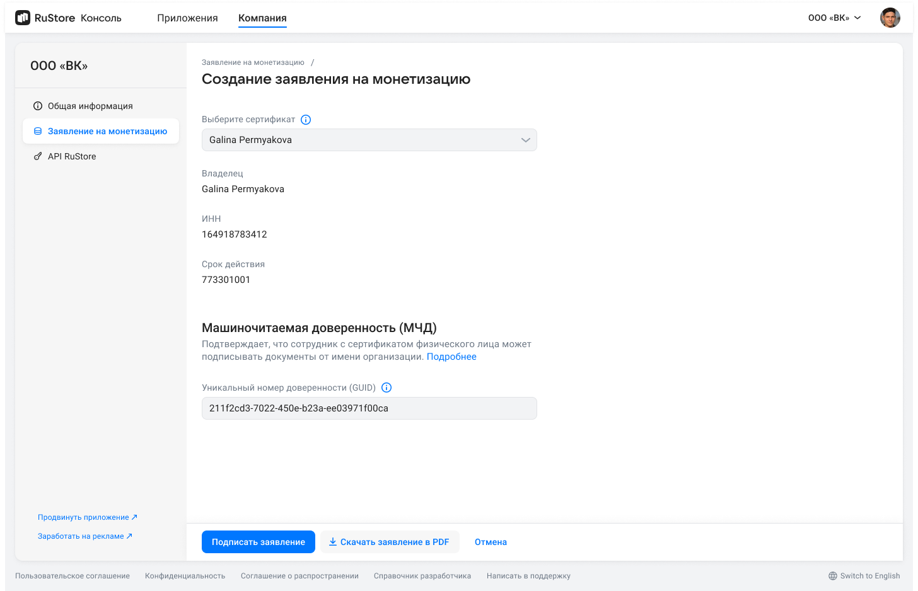918x591 pixels.
Task: Click info icon next to Выберите сертификат
Action: [x=306, y=120]
